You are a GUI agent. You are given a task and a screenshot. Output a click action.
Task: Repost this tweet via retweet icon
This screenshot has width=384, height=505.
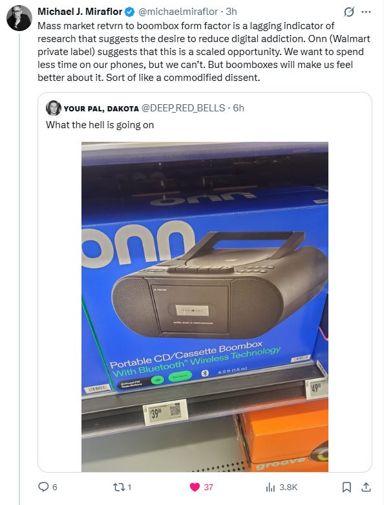[118, 487]
